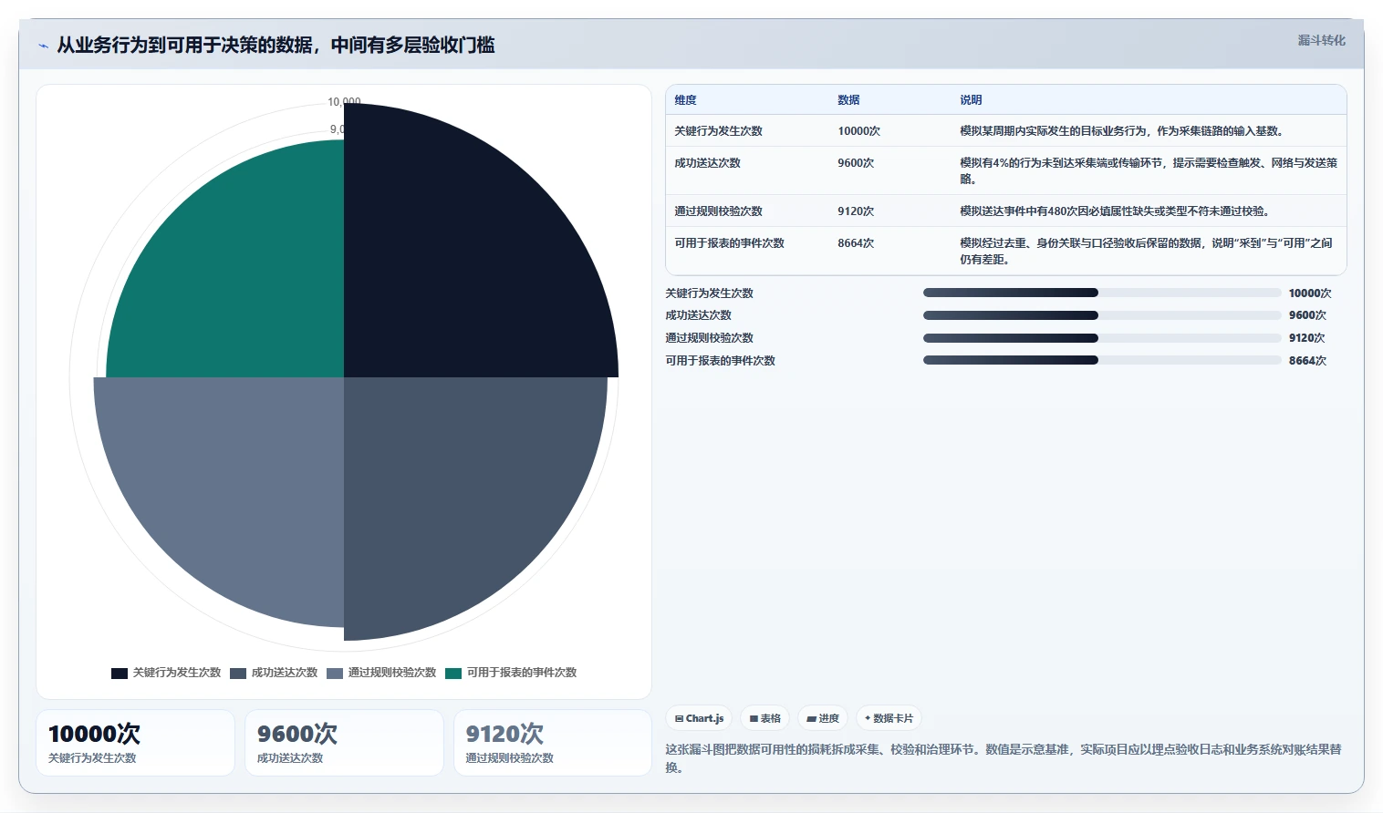Viewport: 1383px width, 813px height.
Task: Click the 9600次 progress bar
Action: 1102,315
